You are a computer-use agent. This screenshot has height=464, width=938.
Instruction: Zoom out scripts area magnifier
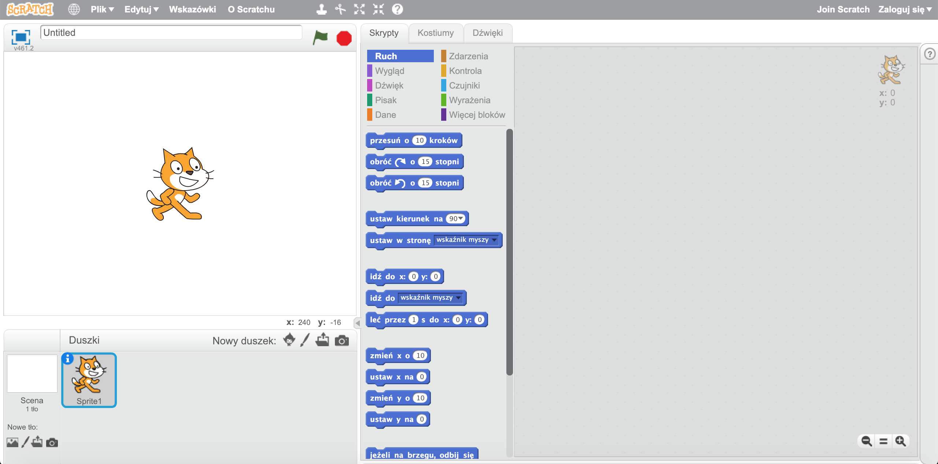[x=867, y=441]
